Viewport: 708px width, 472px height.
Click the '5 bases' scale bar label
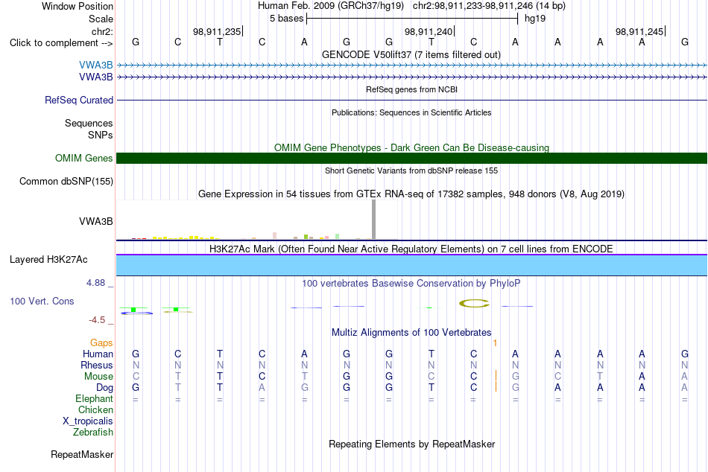coord(287,19)
